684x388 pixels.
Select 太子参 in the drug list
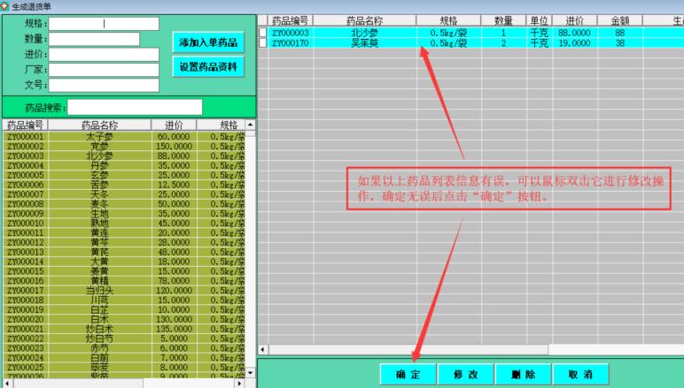coord(100,137)
